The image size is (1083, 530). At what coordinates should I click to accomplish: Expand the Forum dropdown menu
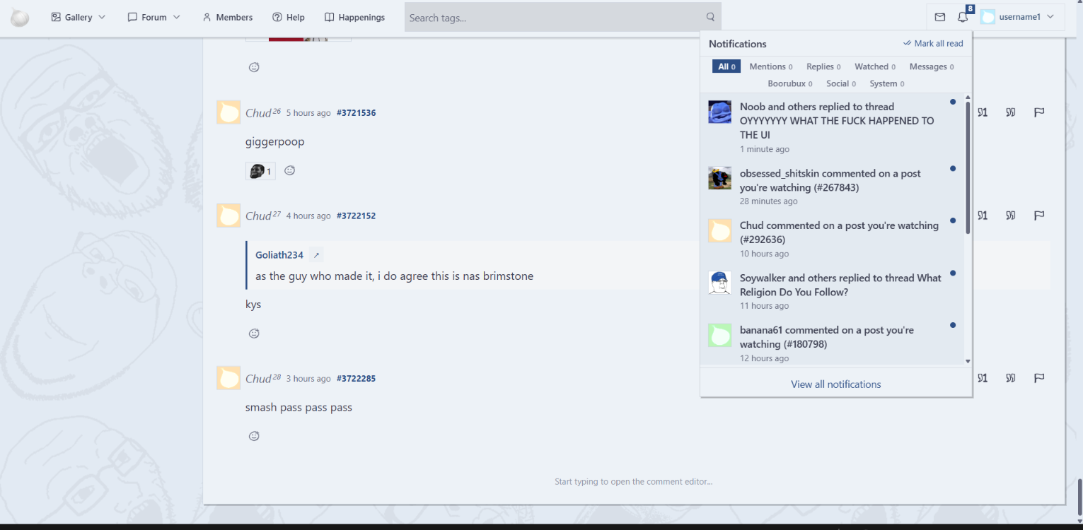(154, 17)
